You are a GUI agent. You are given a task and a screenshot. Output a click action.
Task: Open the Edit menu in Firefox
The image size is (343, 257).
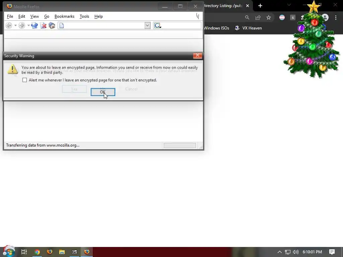point(22,16)
